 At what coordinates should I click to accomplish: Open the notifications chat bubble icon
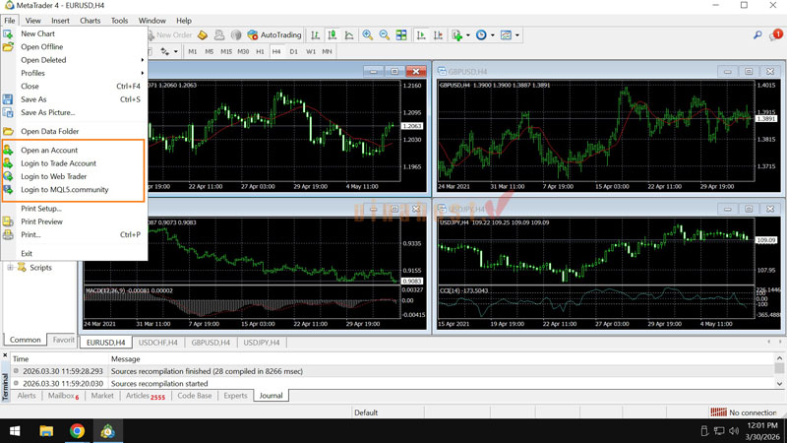pos(775,35)
